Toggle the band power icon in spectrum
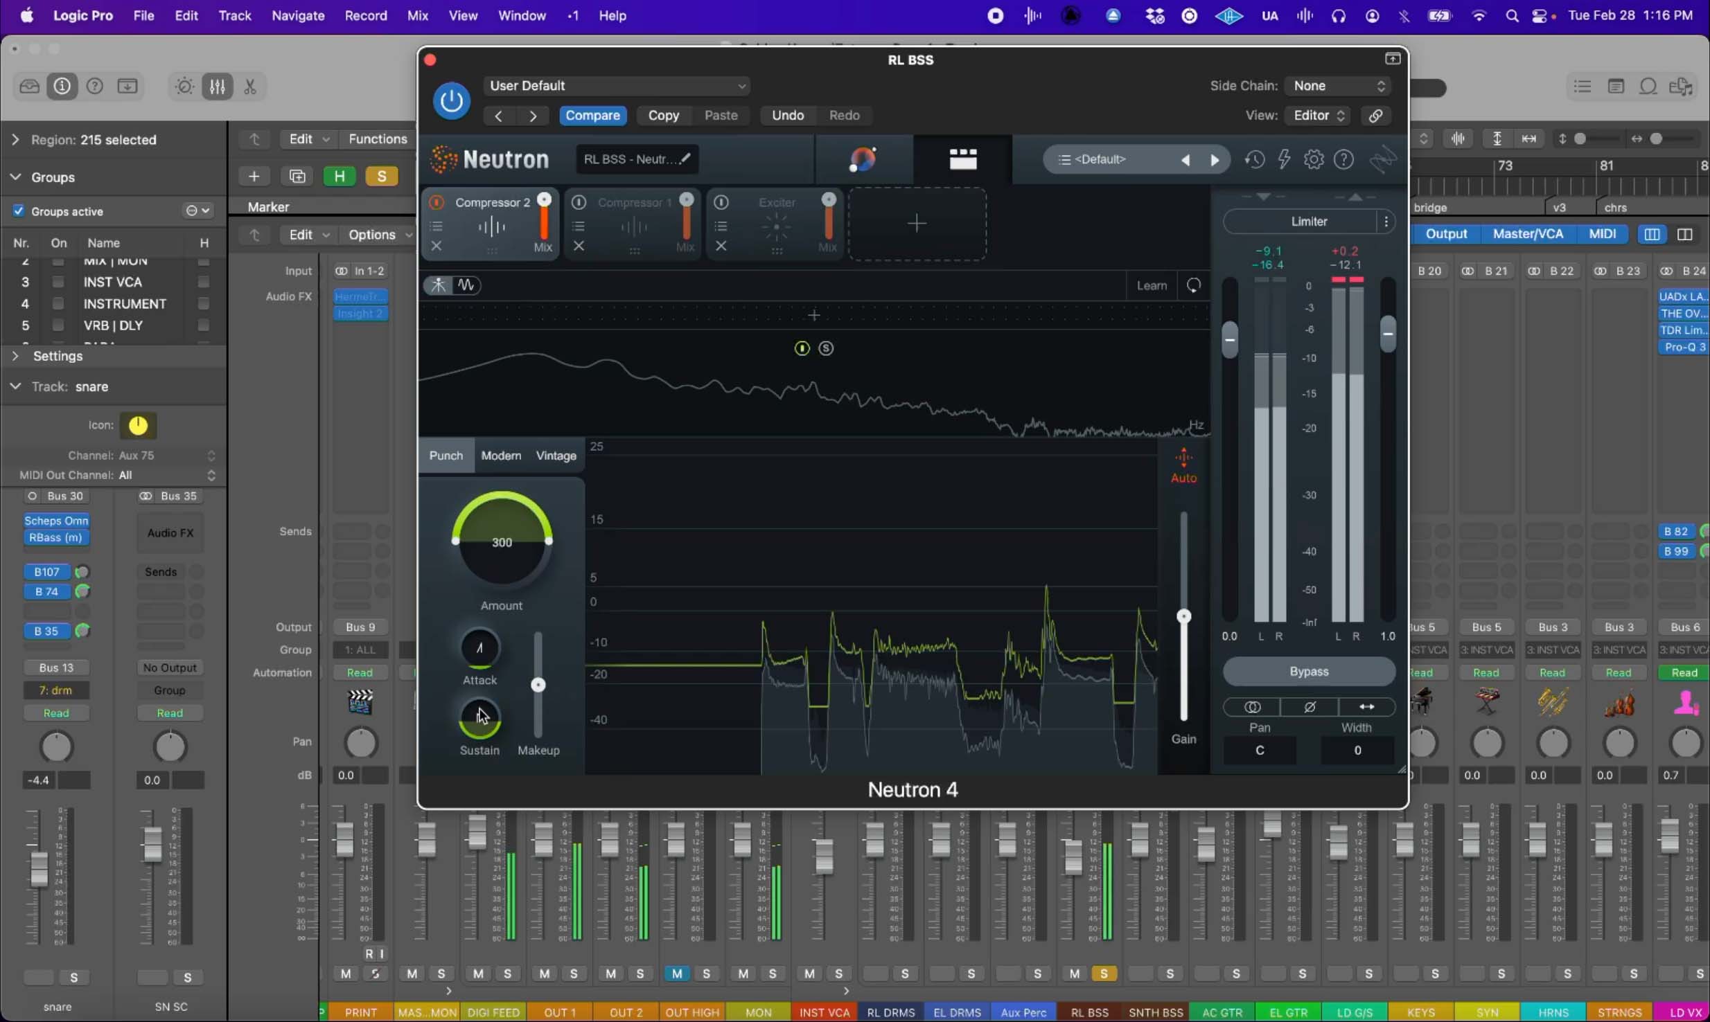 pyautogui.click(x=802, y=348)
